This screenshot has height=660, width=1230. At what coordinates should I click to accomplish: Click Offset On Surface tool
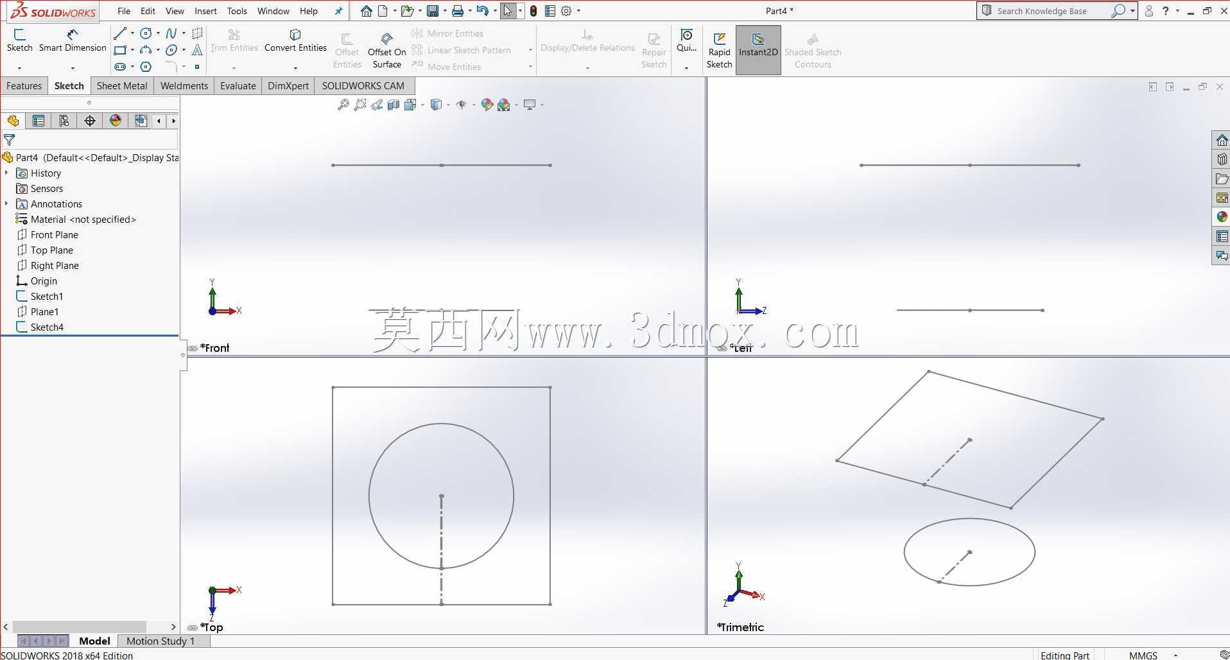pos(386,50)
